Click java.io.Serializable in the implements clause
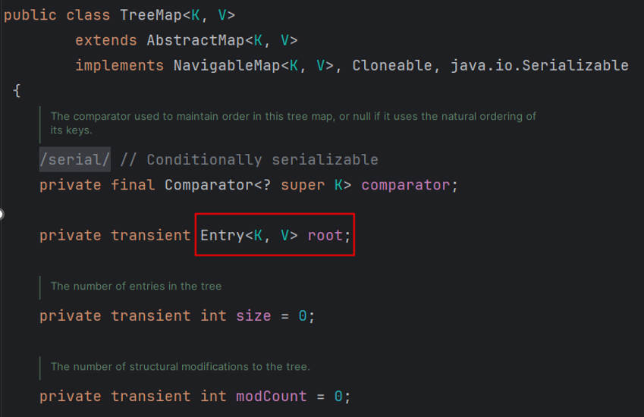Screen dimensions: 644x417 [539, 65]
